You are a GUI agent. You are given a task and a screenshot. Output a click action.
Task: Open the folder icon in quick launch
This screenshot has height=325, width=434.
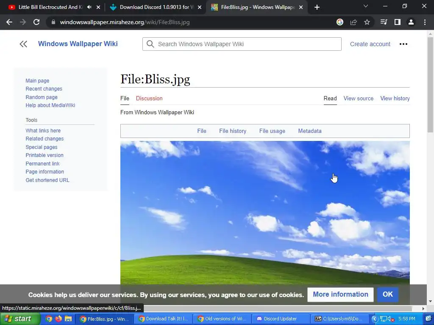click(x=68, y=319)
